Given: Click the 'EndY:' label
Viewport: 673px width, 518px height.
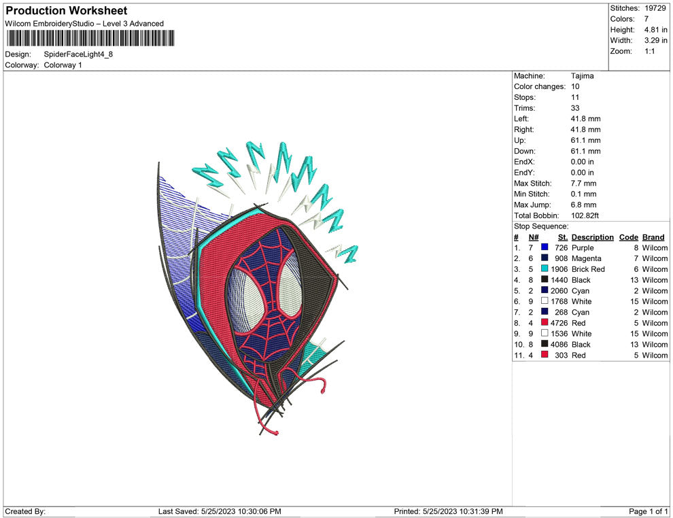Looking at the screenshot, I should pyautogui.click(x=524, y=173).
